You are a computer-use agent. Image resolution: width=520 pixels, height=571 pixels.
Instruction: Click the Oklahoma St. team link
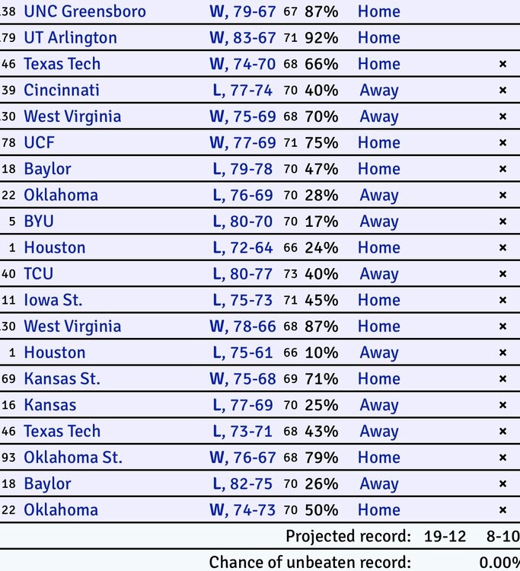click(73, 458)
